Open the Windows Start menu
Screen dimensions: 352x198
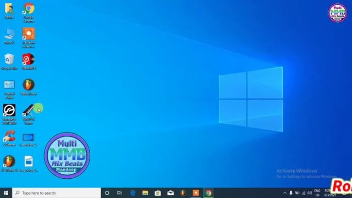6,193
